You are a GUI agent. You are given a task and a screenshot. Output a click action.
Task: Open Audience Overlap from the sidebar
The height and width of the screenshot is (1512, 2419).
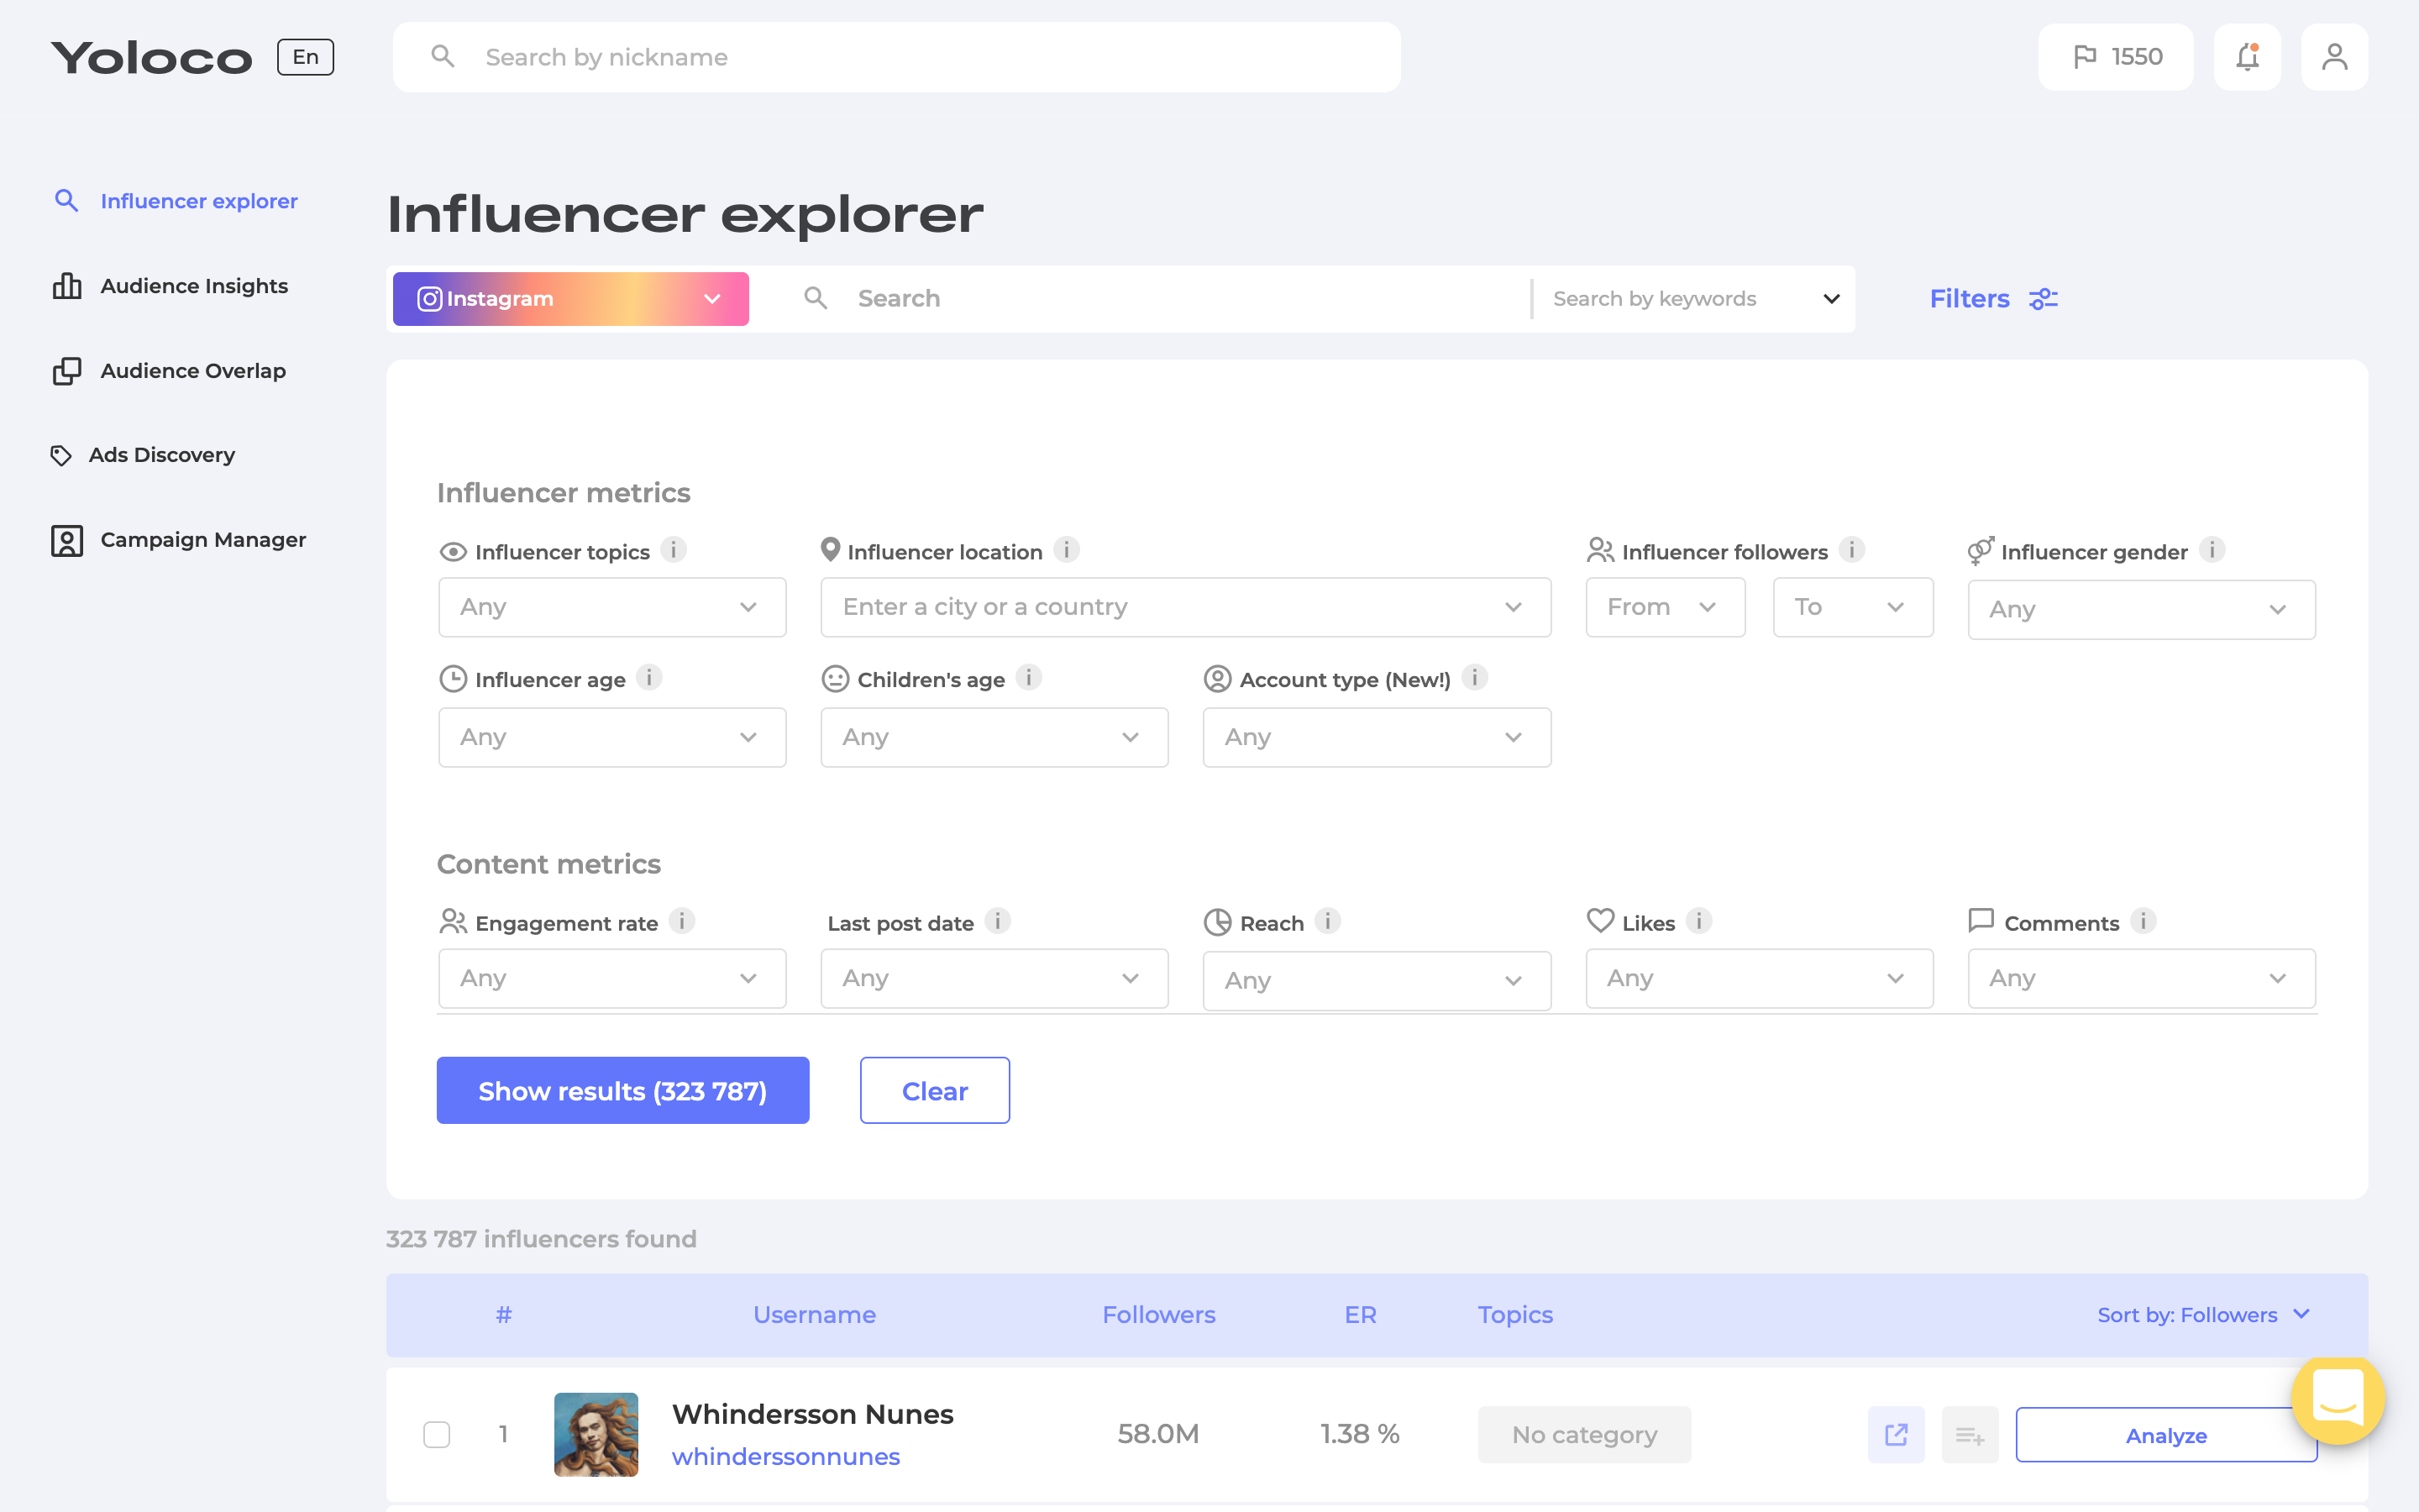point(191,370)
